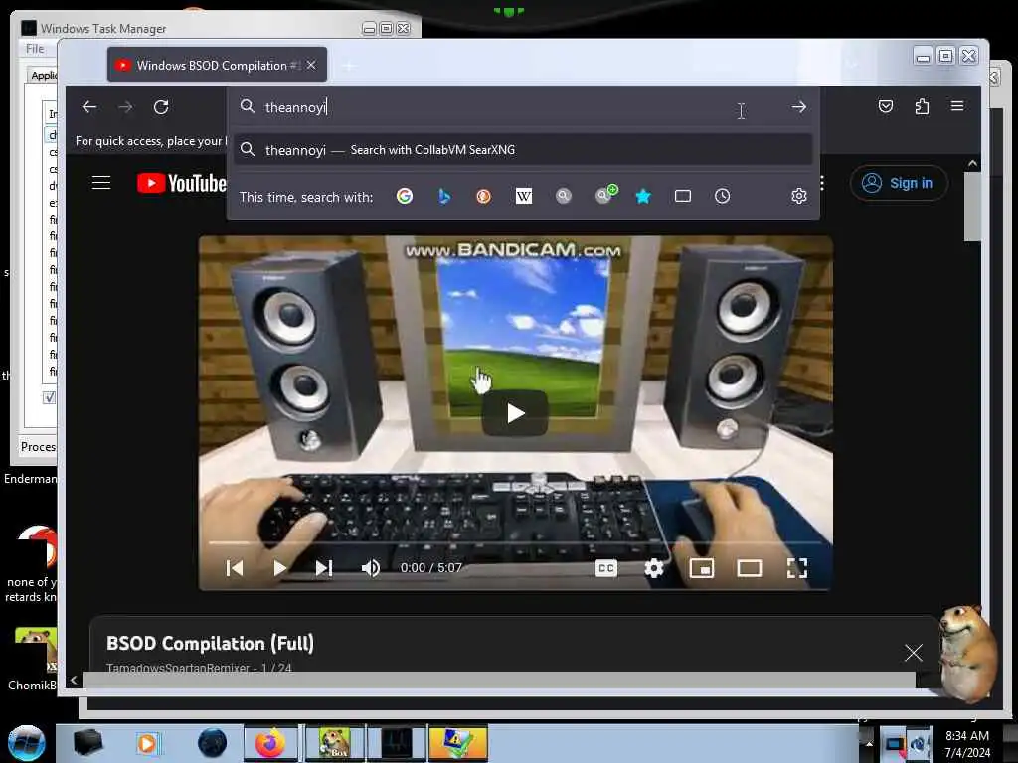Open the Task Manager taskbar button
1018x763 pixels.
coord(397,743)
